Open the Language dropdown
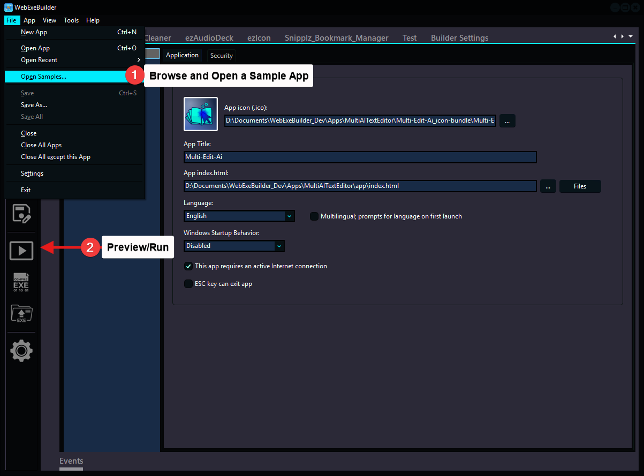The width and height of the screenshot is (644, 476). pyautogui.click(x=289, y=216)
